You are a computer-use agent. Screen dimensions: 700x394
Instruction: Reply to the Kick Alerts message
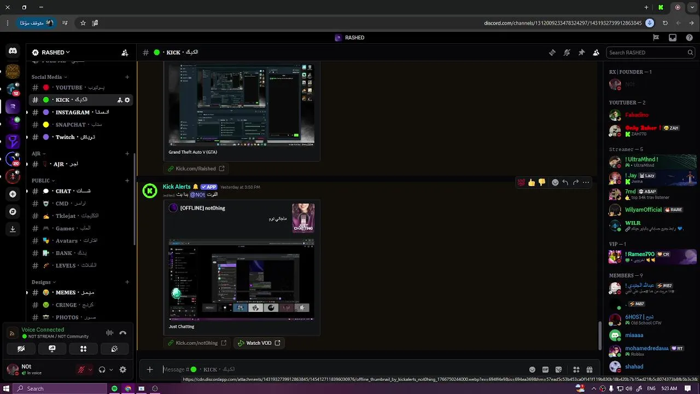tap(565, 182)
